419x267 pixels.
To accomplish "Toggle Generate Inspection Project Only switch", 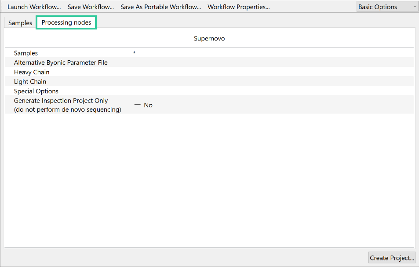I will [x=137, y=105].
